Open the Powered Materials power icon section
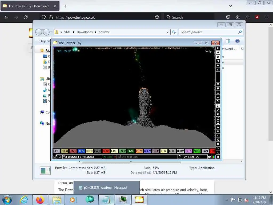The width and height of the screenshot is (273, 205). click(x=218, y=93)
